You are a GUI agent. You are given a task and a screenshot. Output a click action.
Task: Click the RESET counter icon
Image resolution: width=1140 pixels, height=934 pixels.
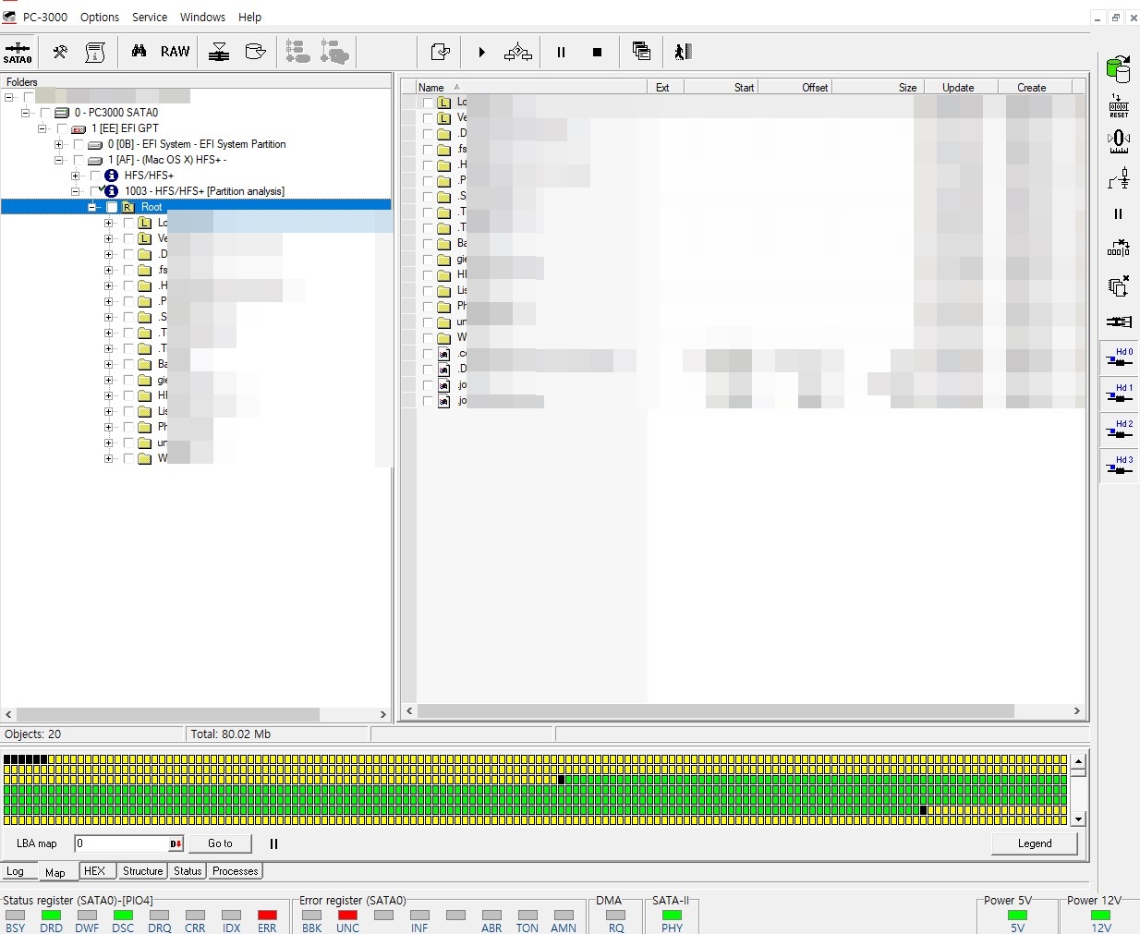pos(1119,105)
